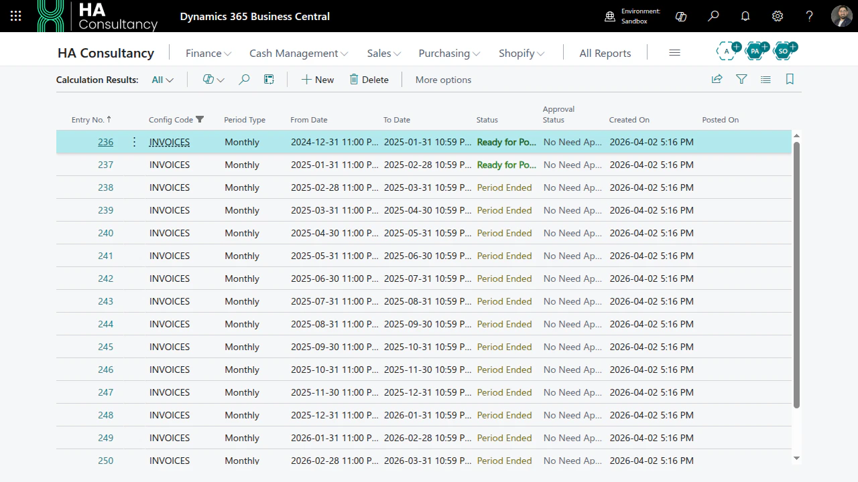Image resolution: width=858 pixels, height=482 pixels.
Task: Click the scroll up arrow of the list
Action: click(x=796, y=136)
